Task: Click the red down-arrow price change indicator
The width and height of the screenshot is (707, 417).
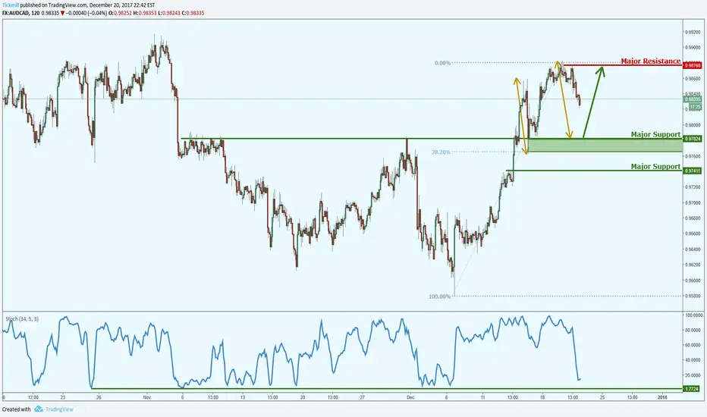Action: point(63,13)
